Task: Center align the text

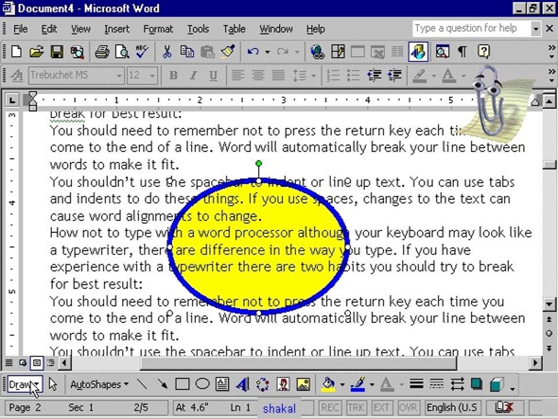Action: 258,76
